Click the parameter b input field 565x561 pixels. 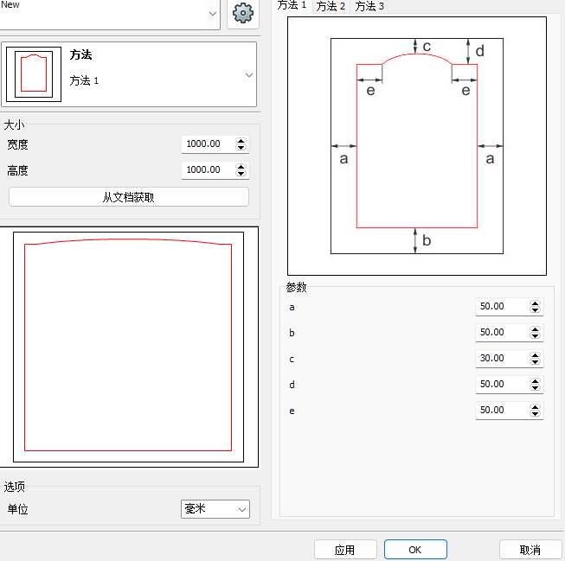pos(500,333)
